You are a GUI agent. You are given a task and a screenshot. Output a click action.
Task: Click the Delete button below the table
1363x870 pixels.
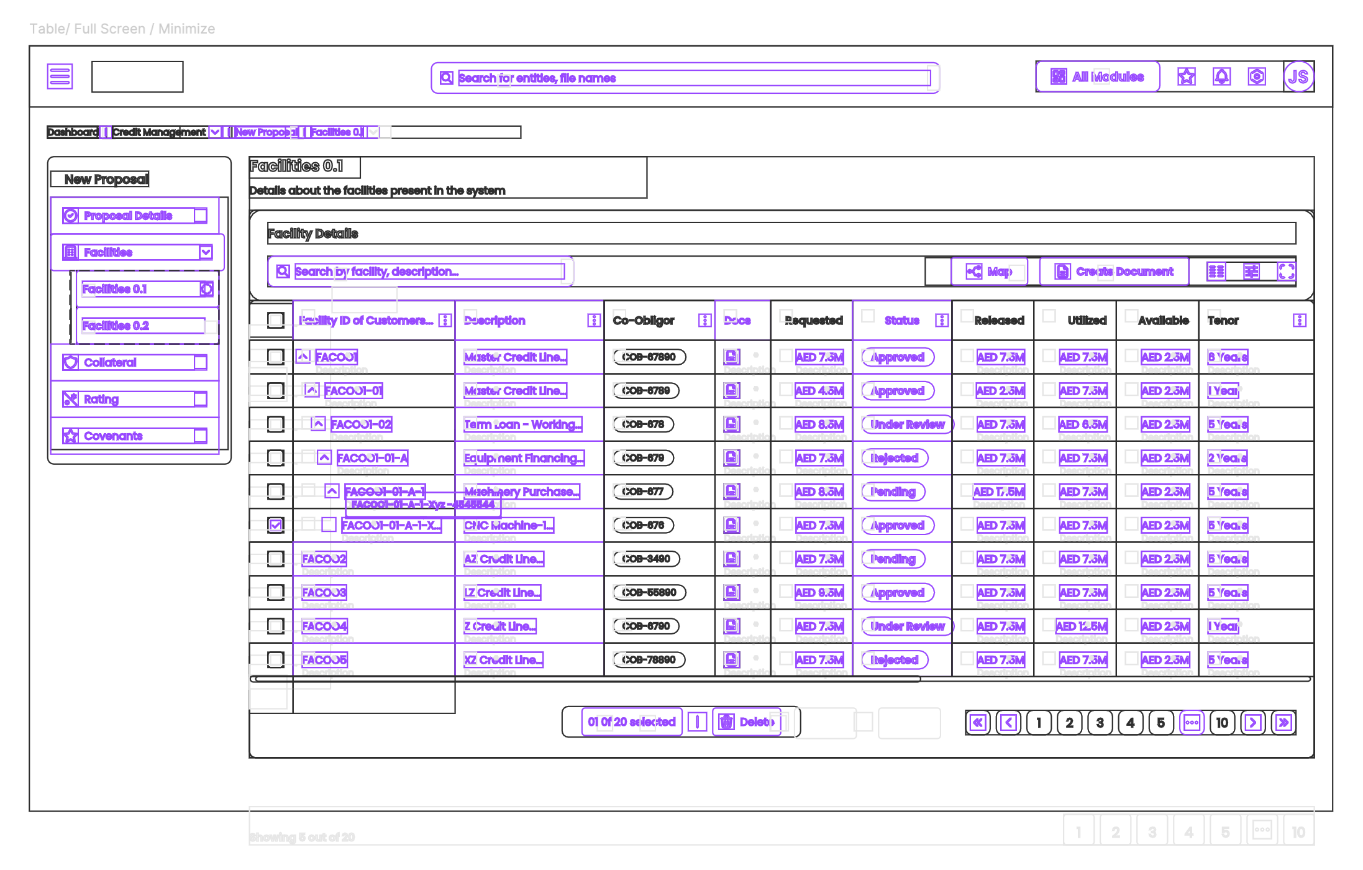pos(747,721)
